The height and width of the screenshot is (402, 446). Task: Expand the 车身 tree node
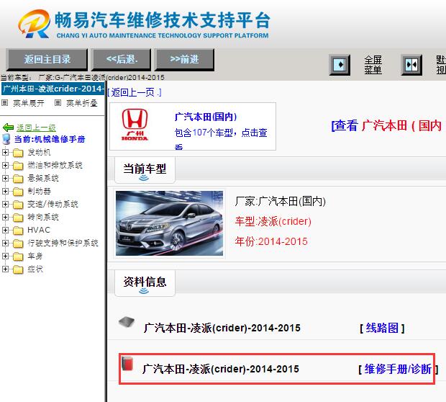(x=5, y=256)
